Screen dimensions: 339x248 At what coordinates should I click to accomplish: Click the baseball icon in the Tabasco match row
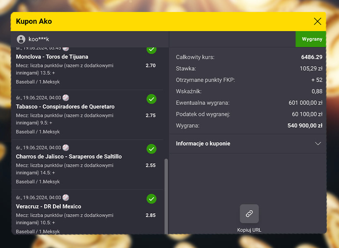(x=66, y=98)
